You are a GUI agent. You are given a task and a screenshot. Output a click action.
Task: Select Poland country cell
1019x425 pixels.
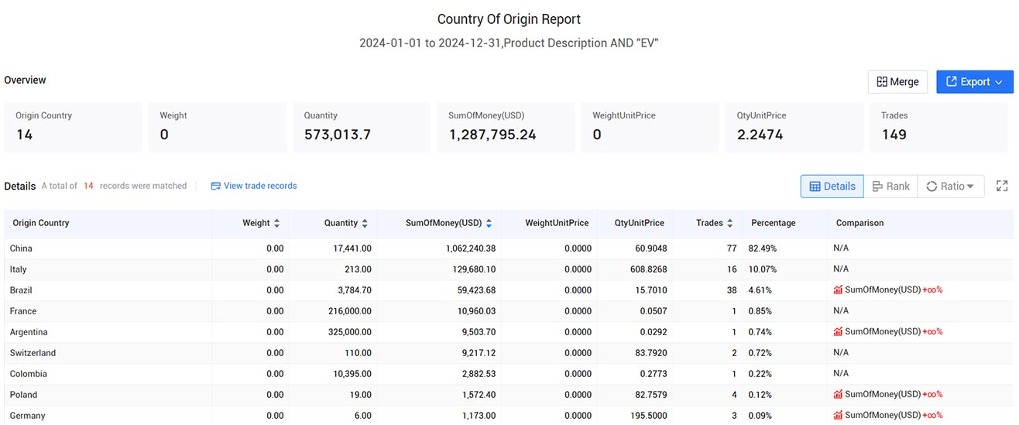click(23, 395)
